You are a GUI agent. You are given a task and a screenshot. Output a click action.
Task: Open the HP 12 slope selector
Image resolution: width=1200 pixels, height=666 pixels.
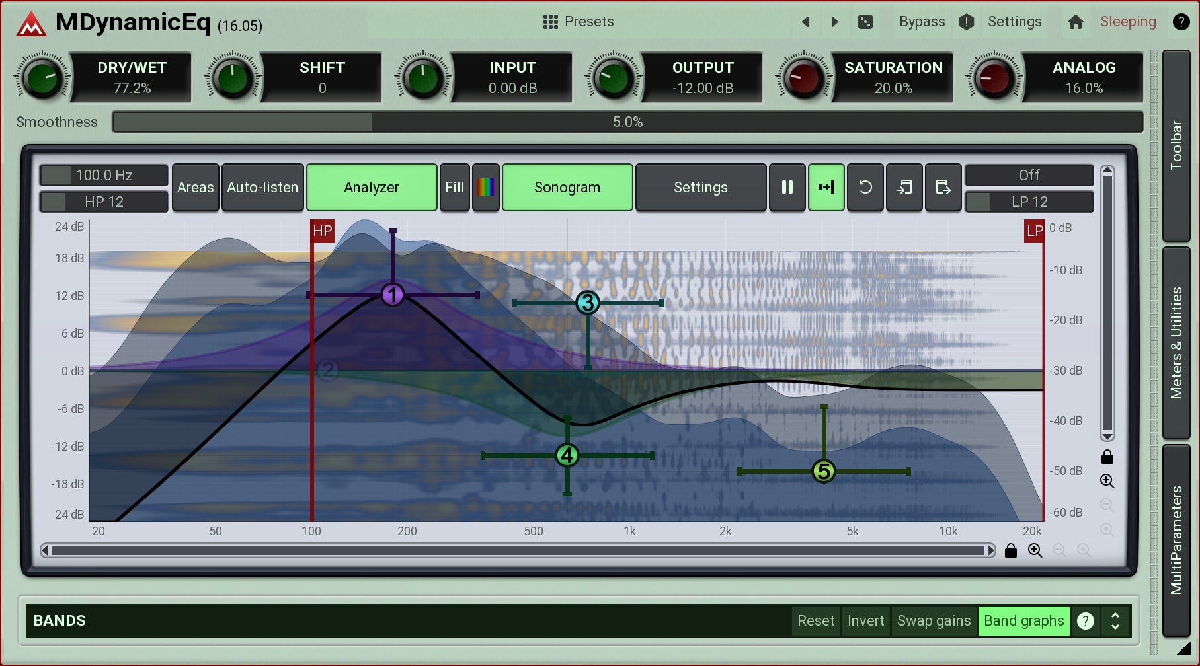click(104, 202)
